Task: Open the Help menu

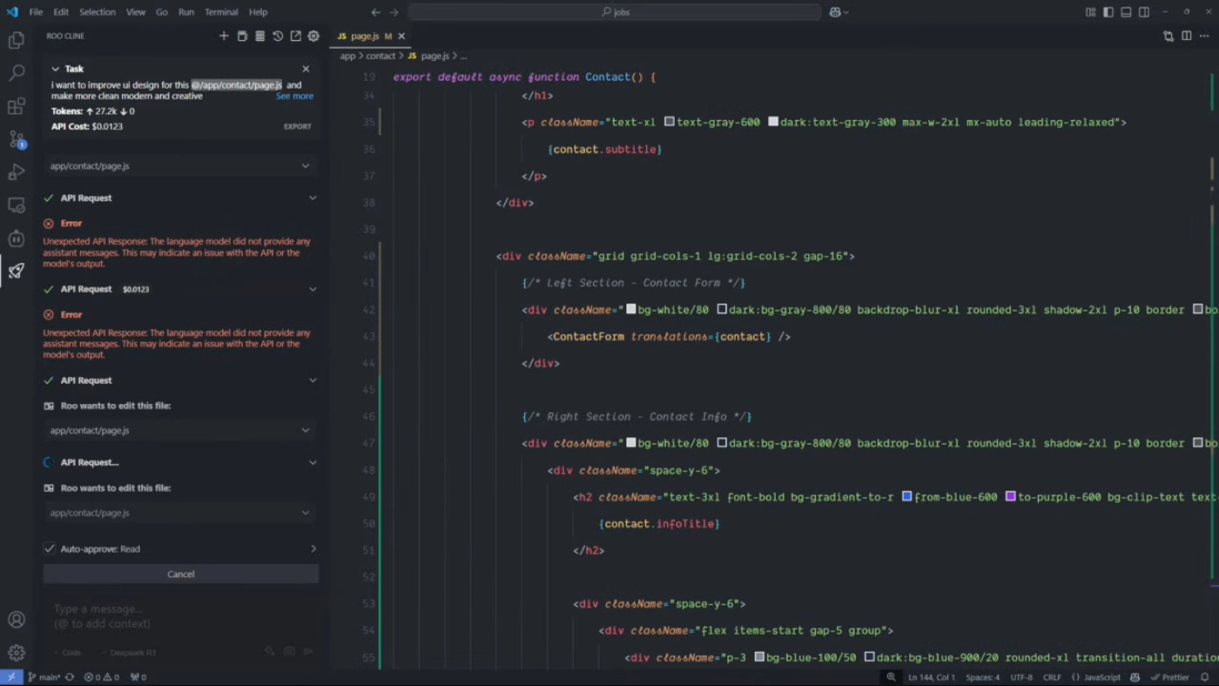Action: pyautogui.click(x=258, y=12)
